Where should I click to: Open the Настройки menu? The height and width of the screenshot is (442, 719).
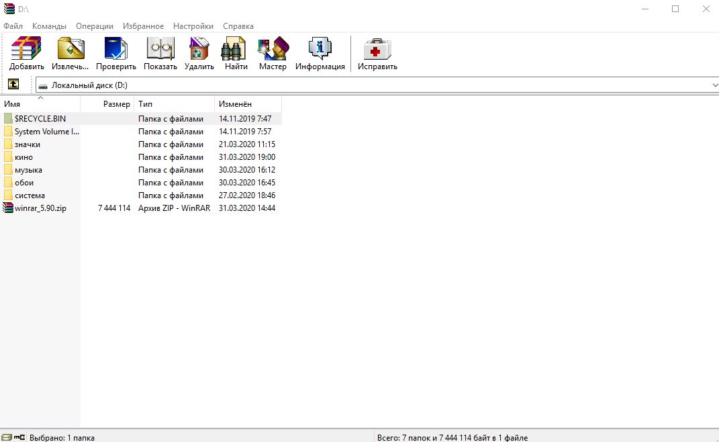point(193,26)
